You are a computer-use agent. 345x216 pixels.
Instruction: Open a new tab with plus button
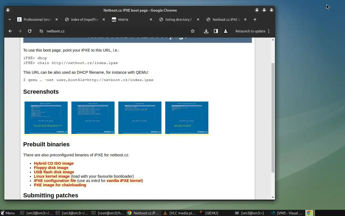pyautogui.click(x=255, y=19)
